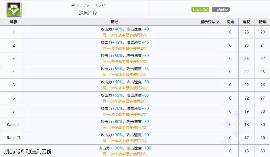Click the MOONCELL watermark logo
This screenshot has height=157, width=270.
coord(237,128)
